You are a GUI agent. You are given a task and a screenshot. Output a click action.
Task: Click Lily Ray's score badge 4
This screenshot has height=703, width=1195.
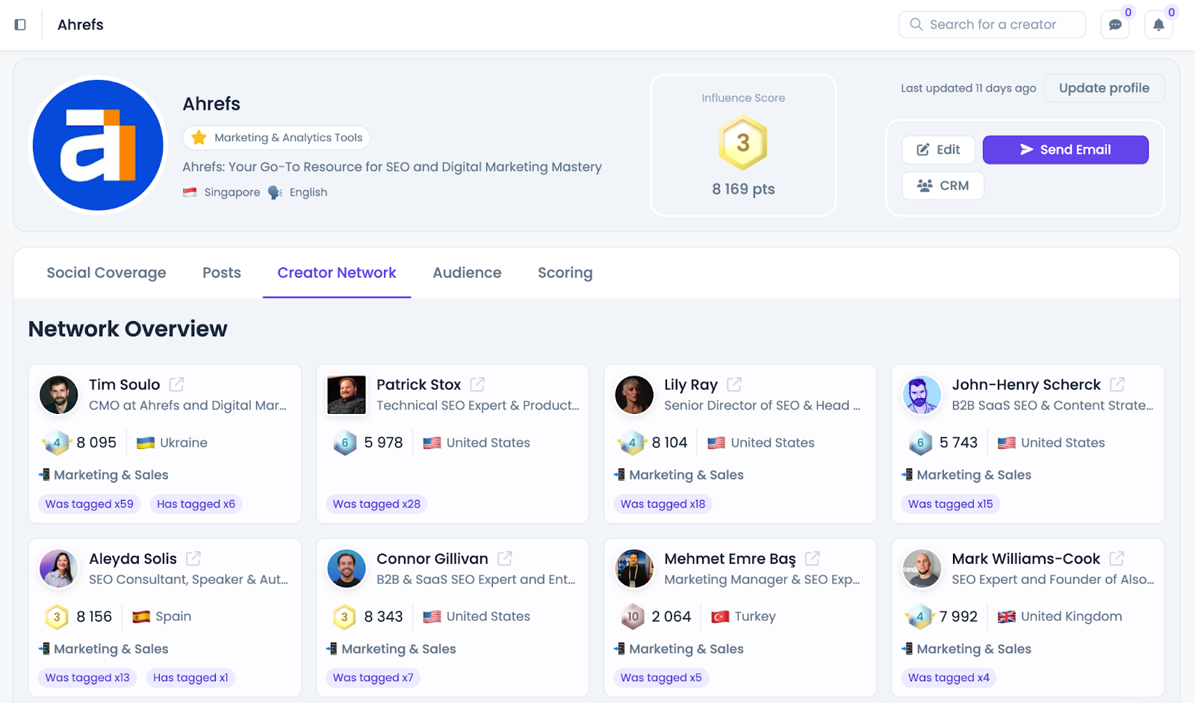pyautogui.click(x=632, y=442)
